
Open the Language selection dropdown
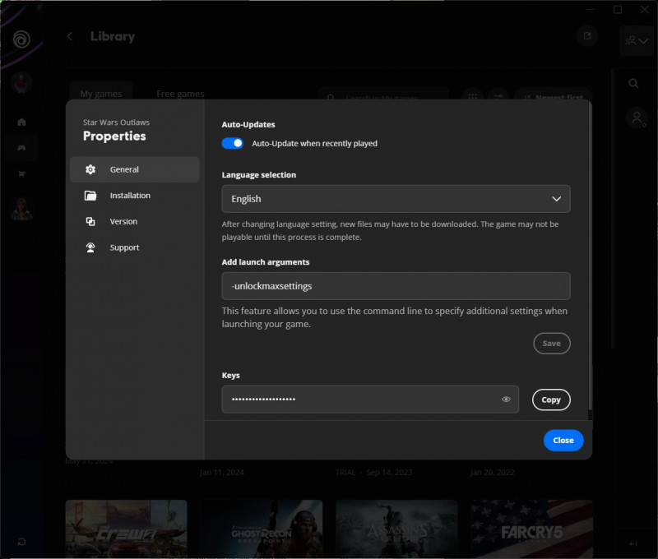(x=396, y=199)
